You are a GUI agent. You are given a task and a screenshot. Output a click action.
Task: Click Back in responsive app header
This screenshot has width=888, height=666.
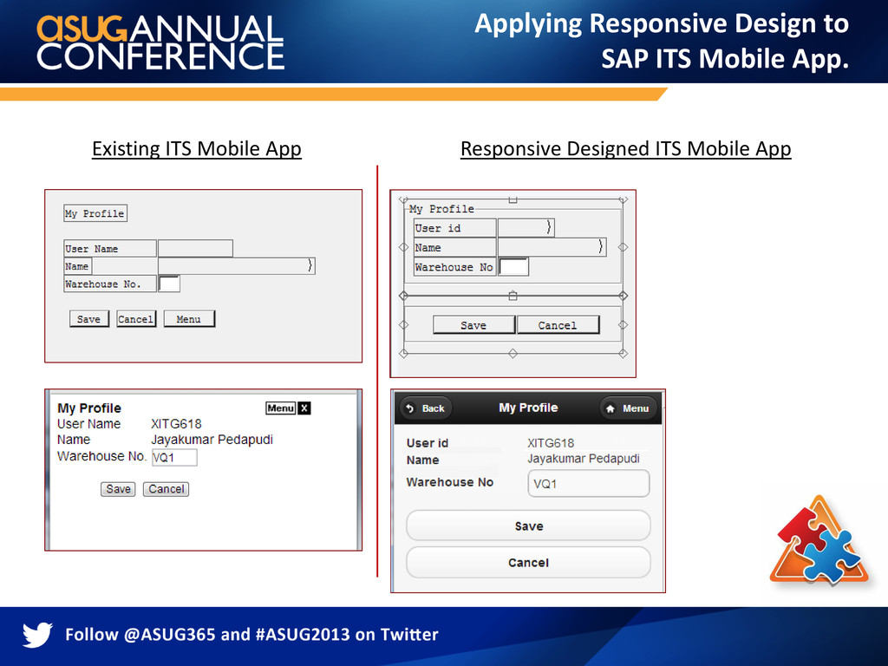tap(426, 408)
